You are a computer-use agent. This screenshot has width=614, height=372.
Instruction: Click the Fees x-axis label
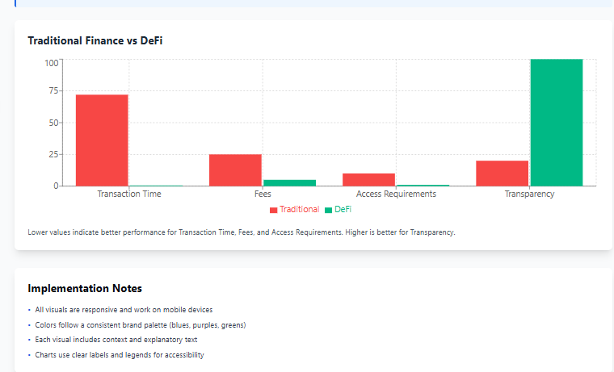pos(262,194)
